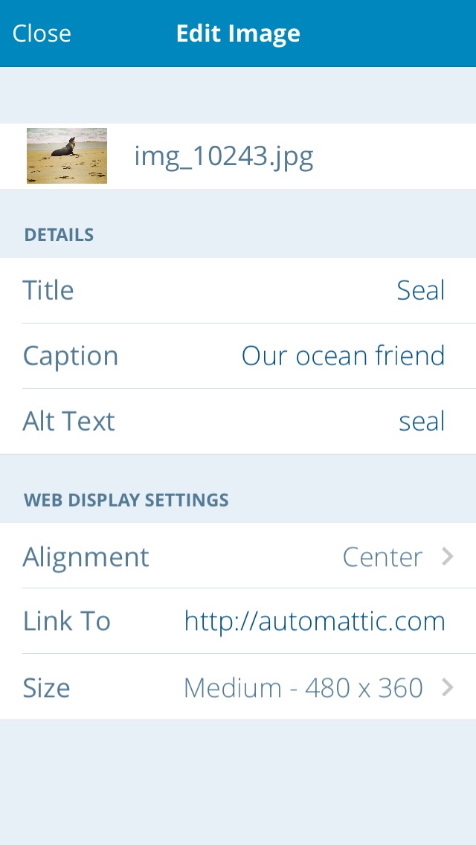Tap the Title row label

click(x=48, y=290)
